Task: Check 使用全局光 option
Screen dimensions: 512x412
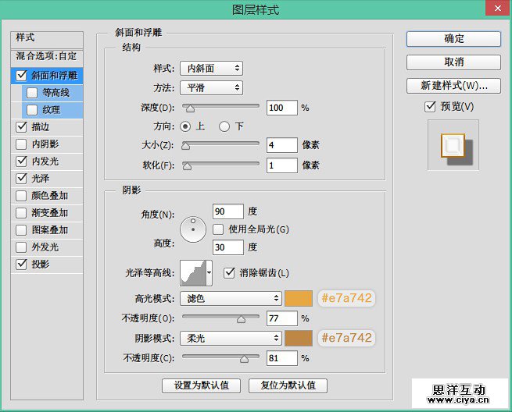Action: coord(219,229)
